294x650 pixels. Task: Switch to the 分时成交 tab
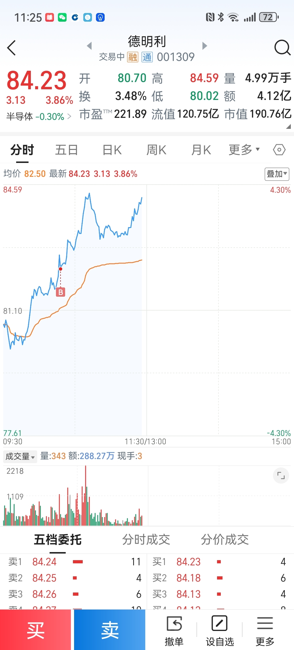coord(146,539)
